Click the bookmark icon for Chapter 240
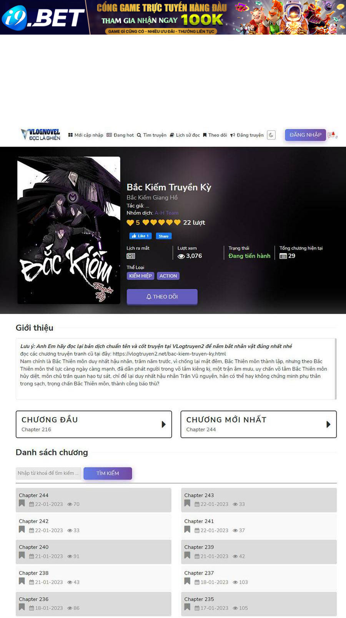 (22, 555)
